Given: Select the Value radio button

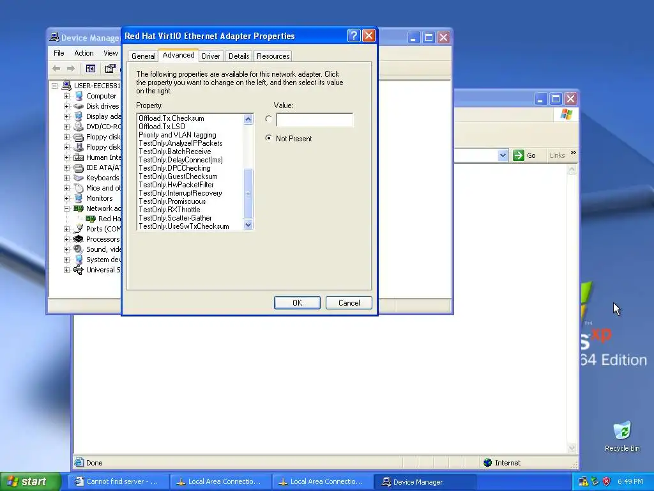Looking at the screenshot, I should 269,120.
